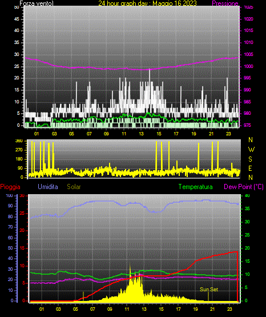This screenshot has width=266, height=317.
Task: Click the Forza vento axis title
Action: pyautogui.click(x=37, y=3)
